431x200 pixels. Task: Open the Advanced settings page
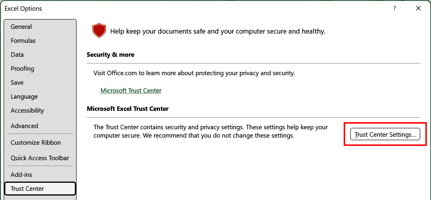click(x=24, y=126)
